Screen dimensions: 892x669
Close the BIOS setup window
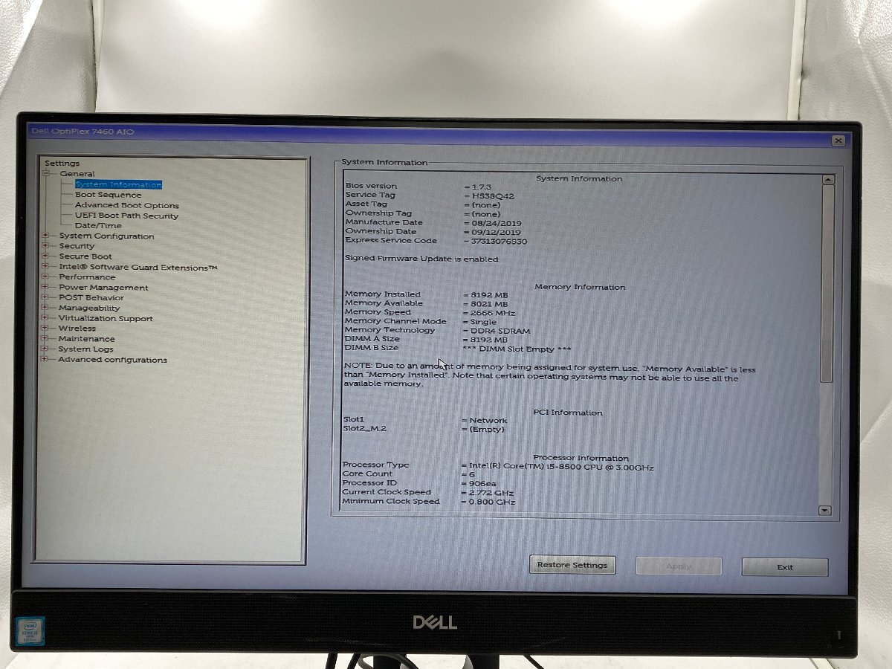pos(838,140)
